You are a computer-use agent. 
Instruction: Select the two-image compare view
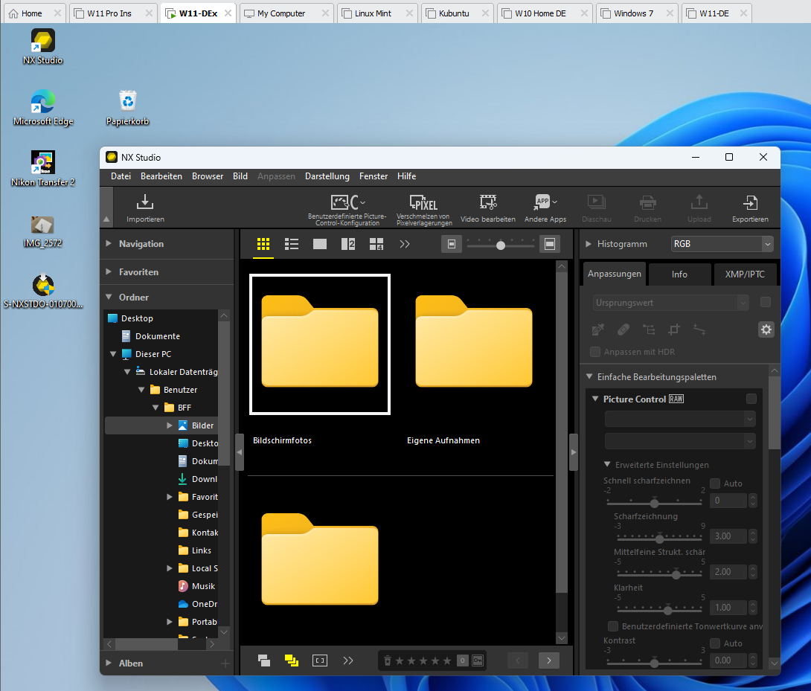click(x=348, y=244)
